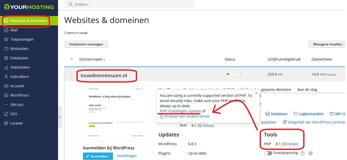Screen dimensions: 347x160
Task: Open the WP-CLI terminal tool
Action: (337, 114)
